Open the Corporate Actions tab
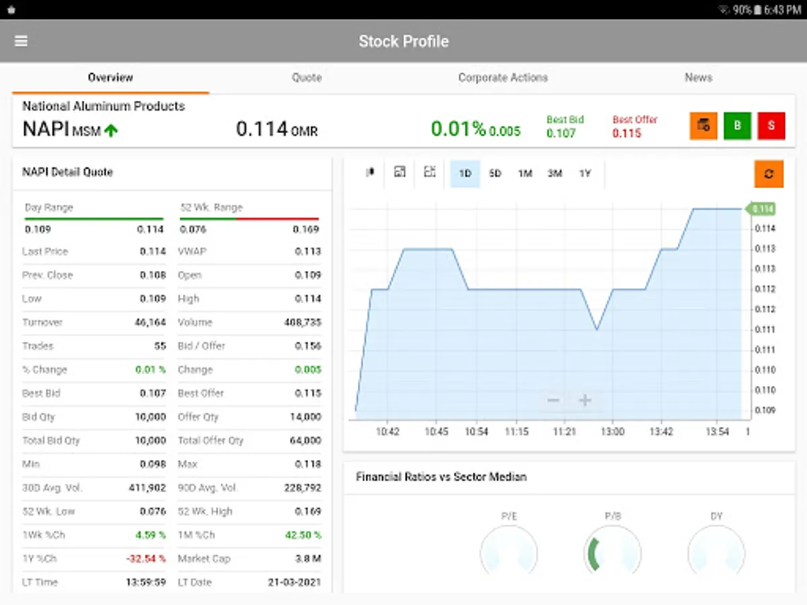 (x=503, y=78)
